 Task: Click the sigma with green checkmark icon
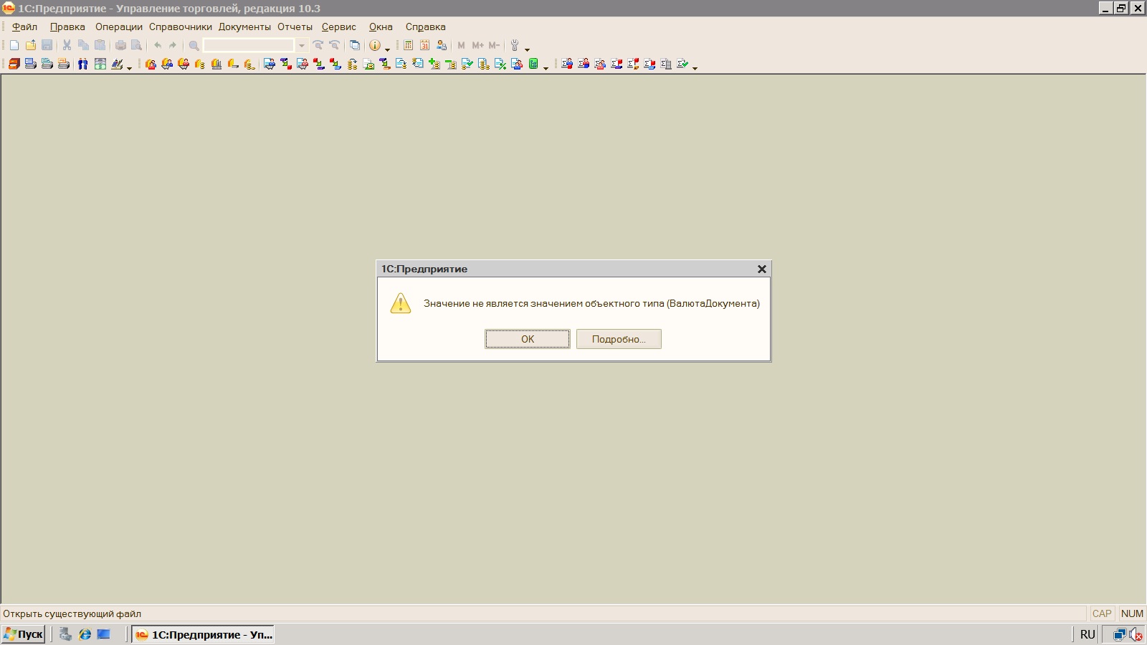click(x=682, y=64)
